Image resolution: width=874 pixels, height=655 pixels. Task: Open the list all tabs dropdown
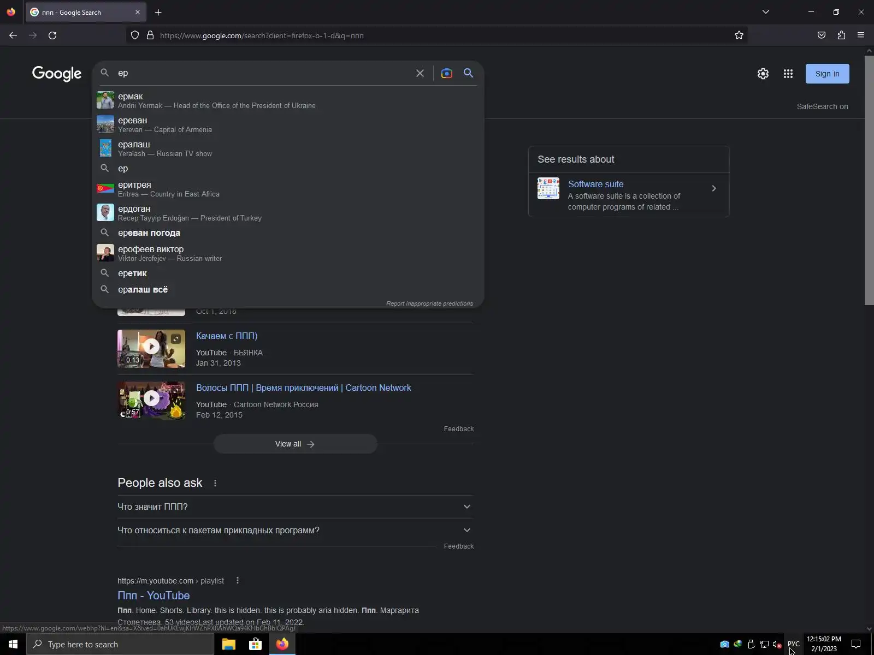(766, 12)
